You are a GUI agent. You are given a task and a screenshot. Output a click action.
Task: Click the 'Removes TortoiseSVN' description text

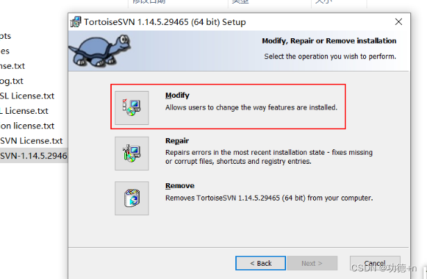(x=269, y=198)
